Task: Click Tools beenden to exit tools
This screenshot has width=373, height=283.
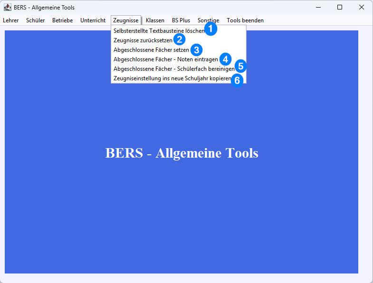Action: [245, 20]
